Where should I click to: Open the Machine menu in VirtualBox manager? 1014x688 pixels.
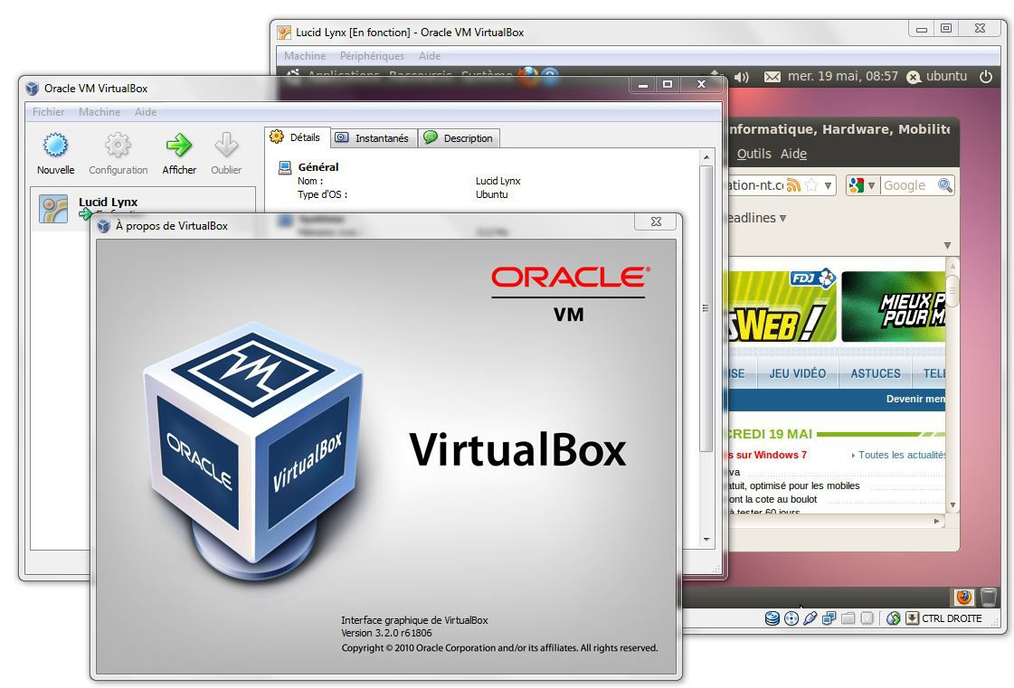pyautogui.click(x=100, y=112)
